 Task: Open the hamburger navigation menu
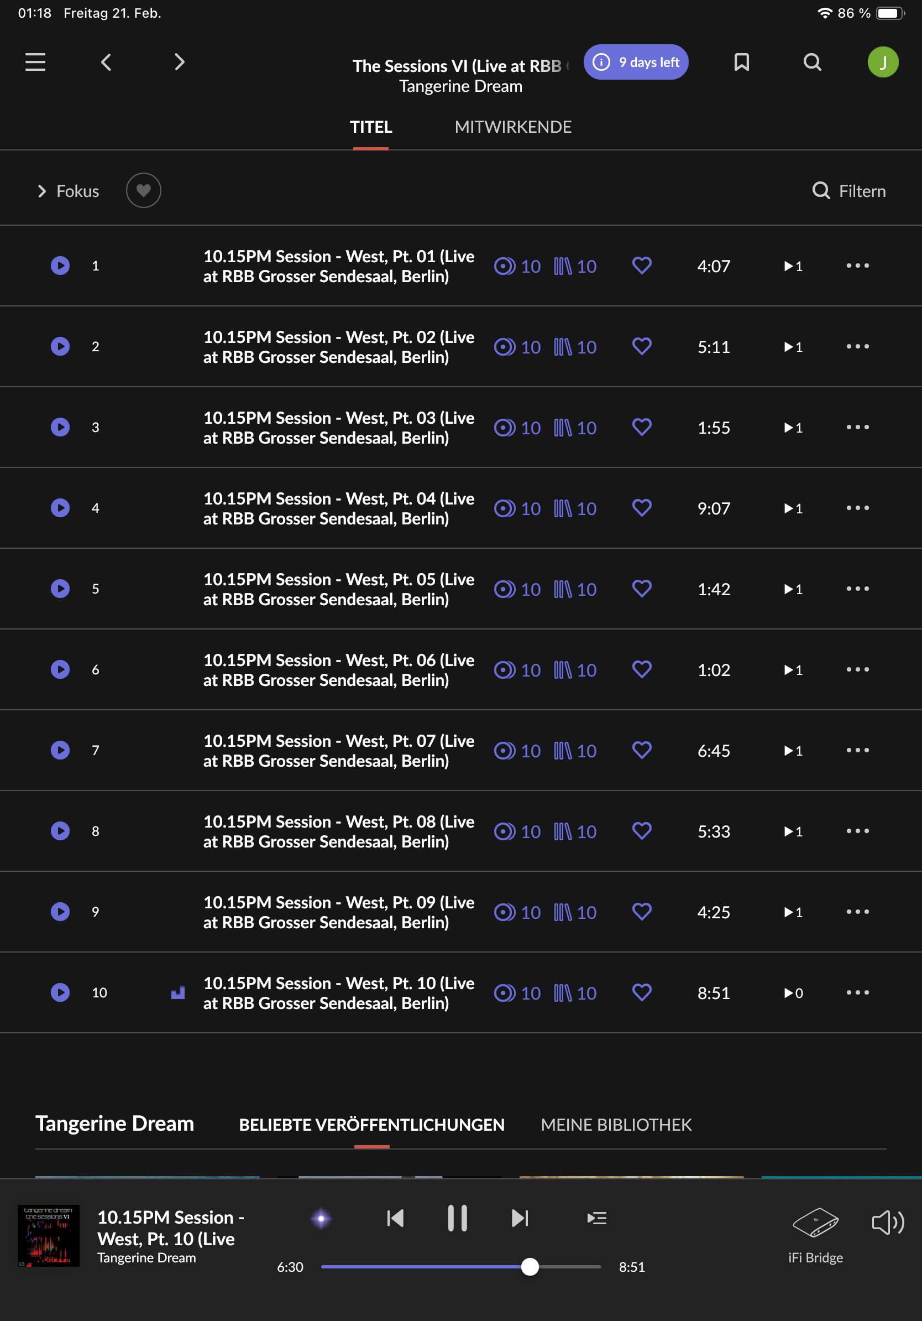(x=35, y=61)
